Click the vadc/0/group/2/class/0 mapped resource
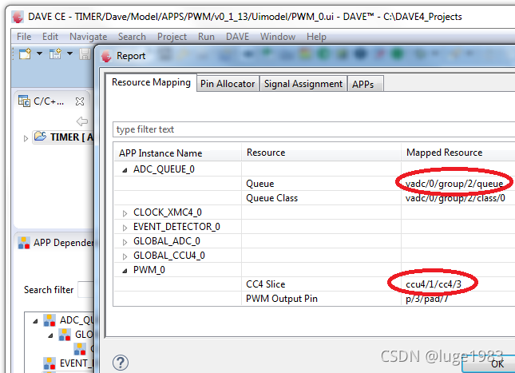This screenshot has width=515, height=373. point(455,198)
